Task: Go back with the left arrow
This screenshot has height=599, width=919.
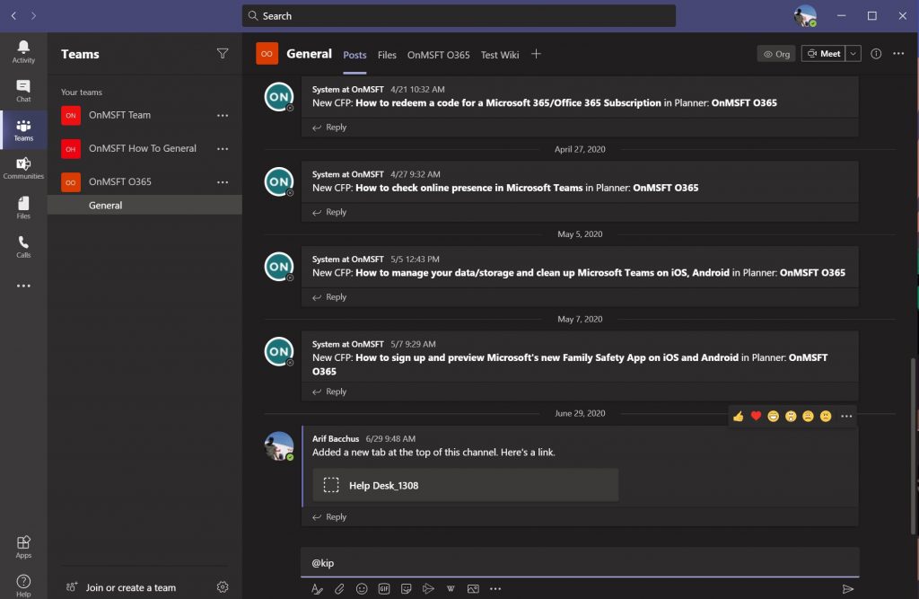Action: [x=14, y=16]
